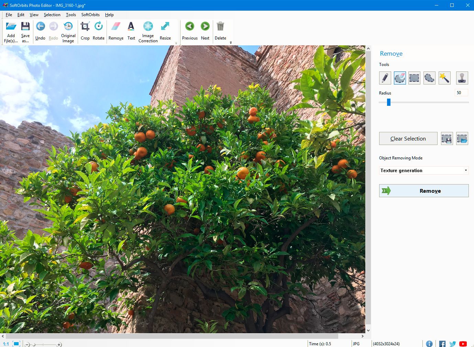Click the Delete trash icon
Image resolution: width=474 pixels, height=347 pixels.
coord(220,26)
